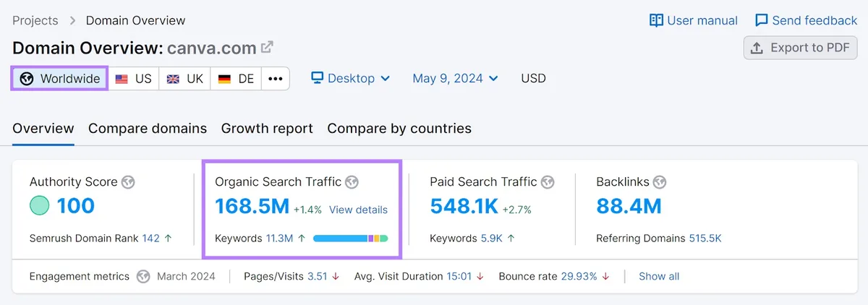
Task: Click Pages/Visits 3.51 value
Action: click(318, 276)
